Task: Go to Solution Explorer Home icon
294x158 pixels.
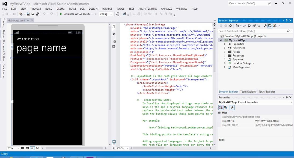Action: [x=231, y=26]
